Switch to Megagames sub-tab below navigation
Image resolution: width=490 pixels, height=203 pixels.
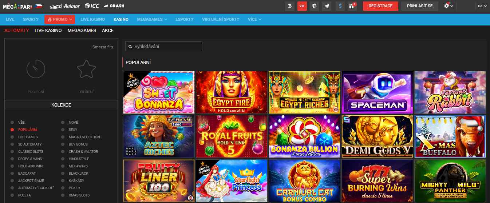pyautogui.click(x=82, y=30)
